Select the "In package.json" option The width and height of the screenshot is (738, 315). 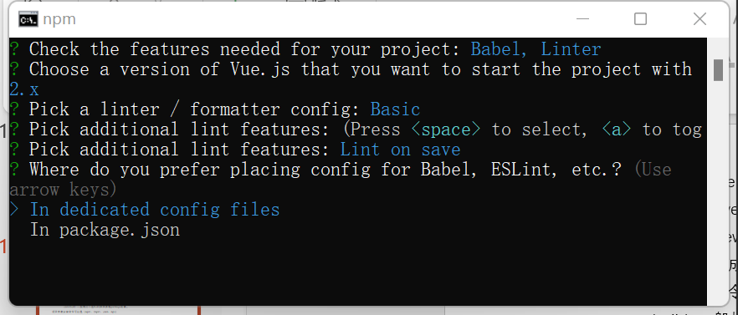point(105,230)
